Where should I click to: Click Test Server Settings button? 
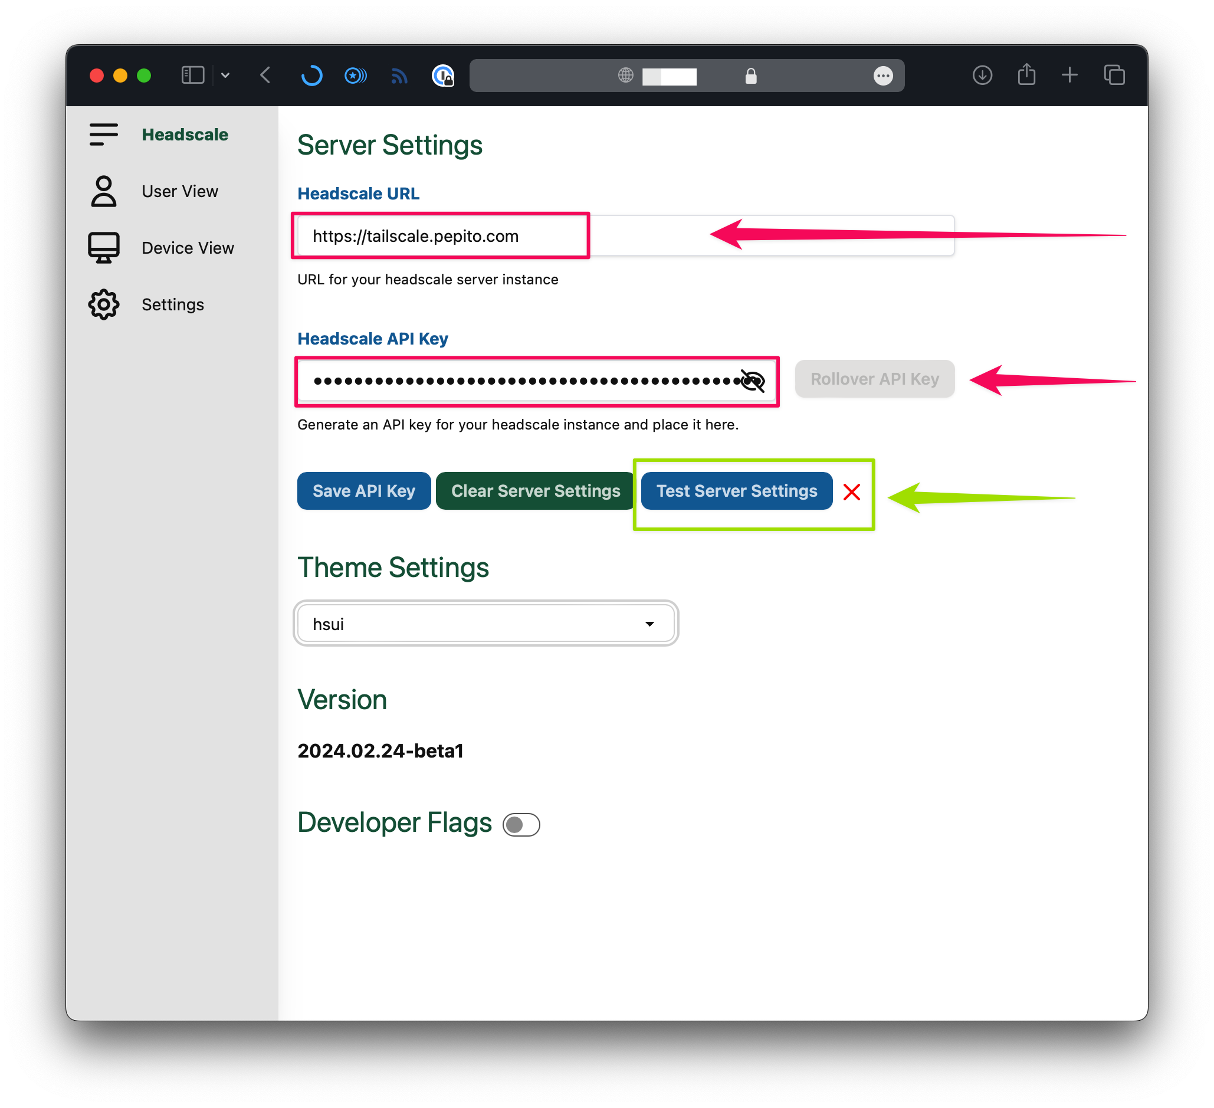click(x=736, y=491)
